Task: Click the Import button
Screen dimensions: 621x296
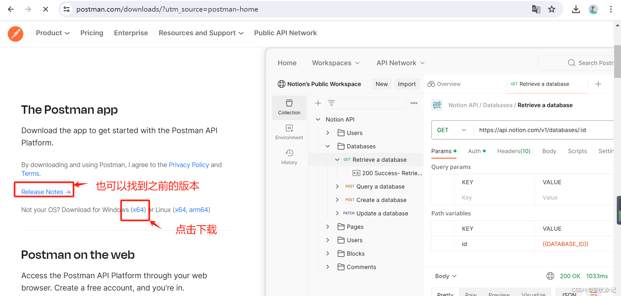Action: click(x=407, y=84)
